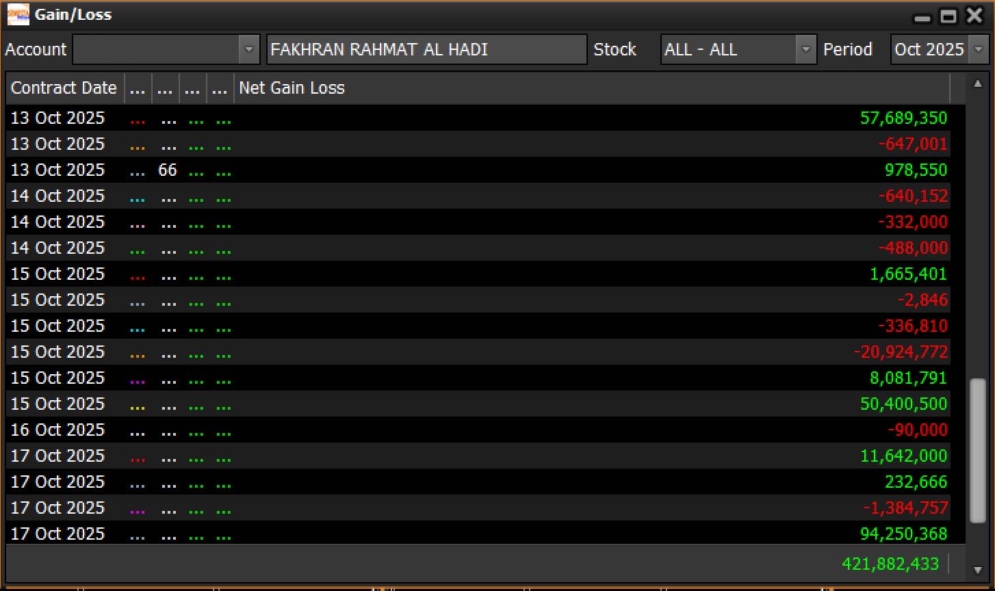
Task: Select the row with loss -640,152
Action: (478, 196)
